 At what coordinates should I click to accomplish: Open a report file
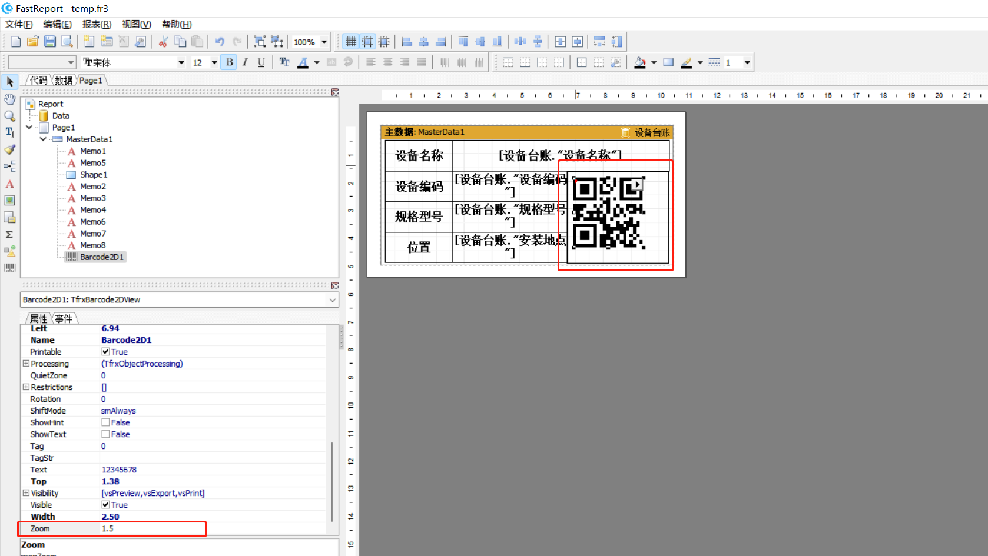(x=33, y=42)
